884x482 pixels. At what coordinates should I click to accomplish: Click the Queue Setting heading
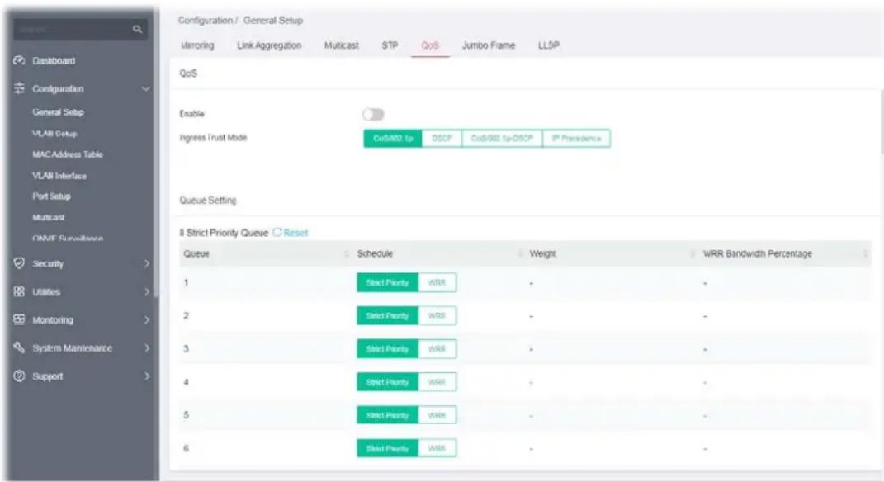208,200
